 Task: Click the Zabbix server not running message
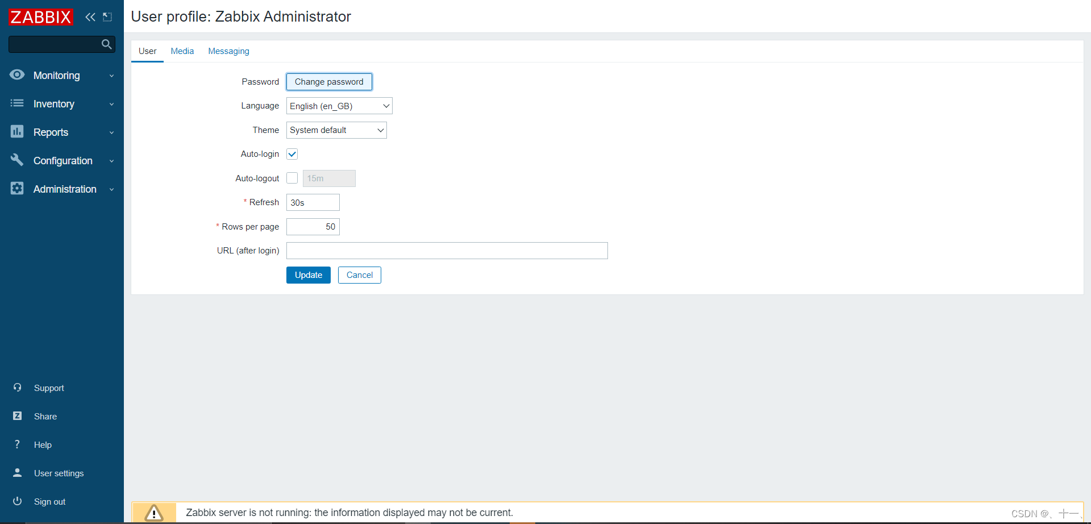349,513
